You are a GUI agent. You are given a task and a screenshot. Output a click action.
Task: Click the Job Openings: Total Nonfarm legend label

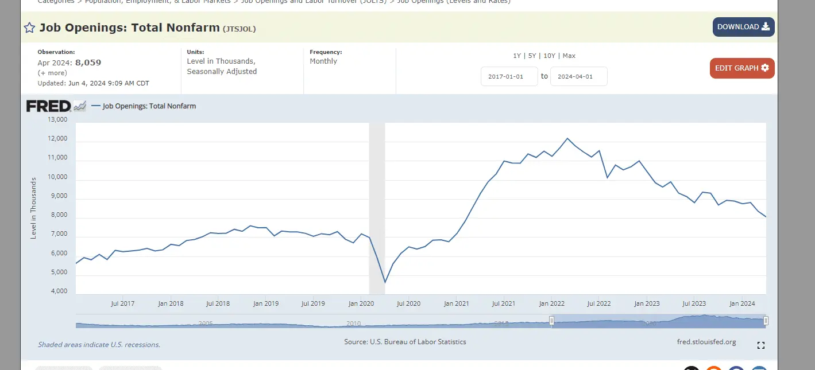pos(149,106)
